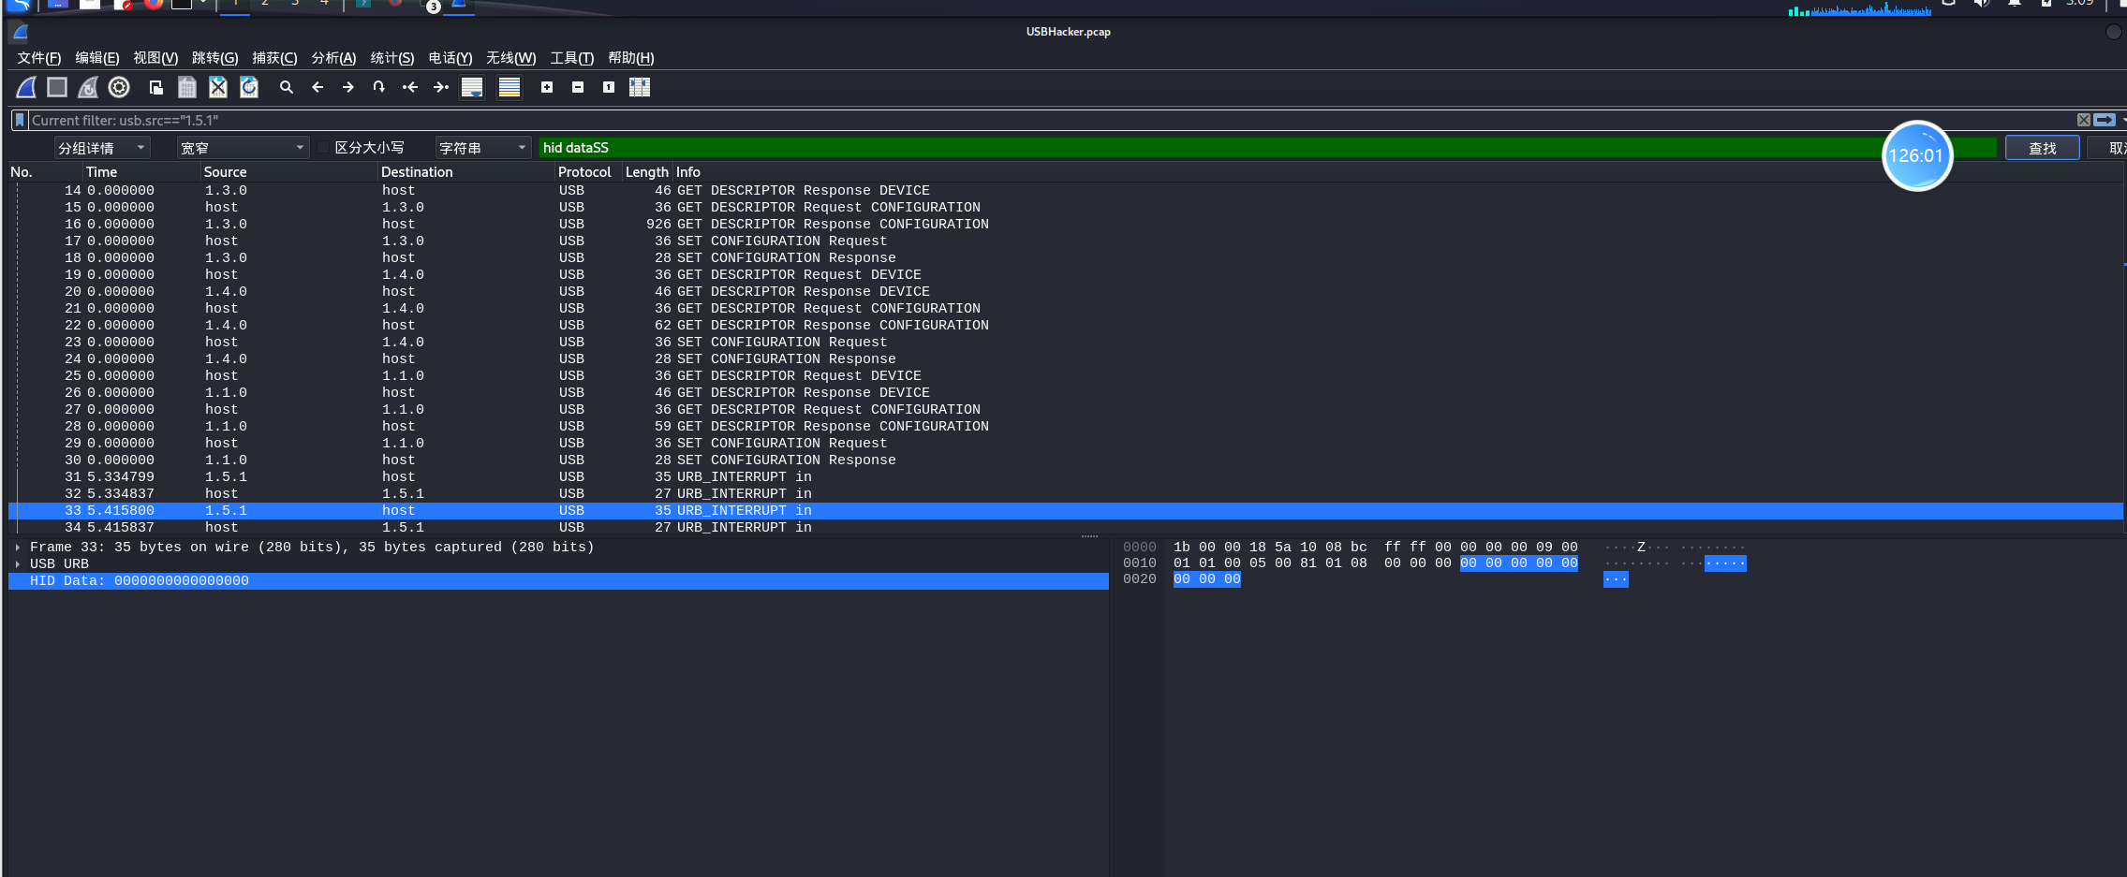Start a new packet capture
The width and height of the screenshot is (2127, 877).
pos(26,87)
